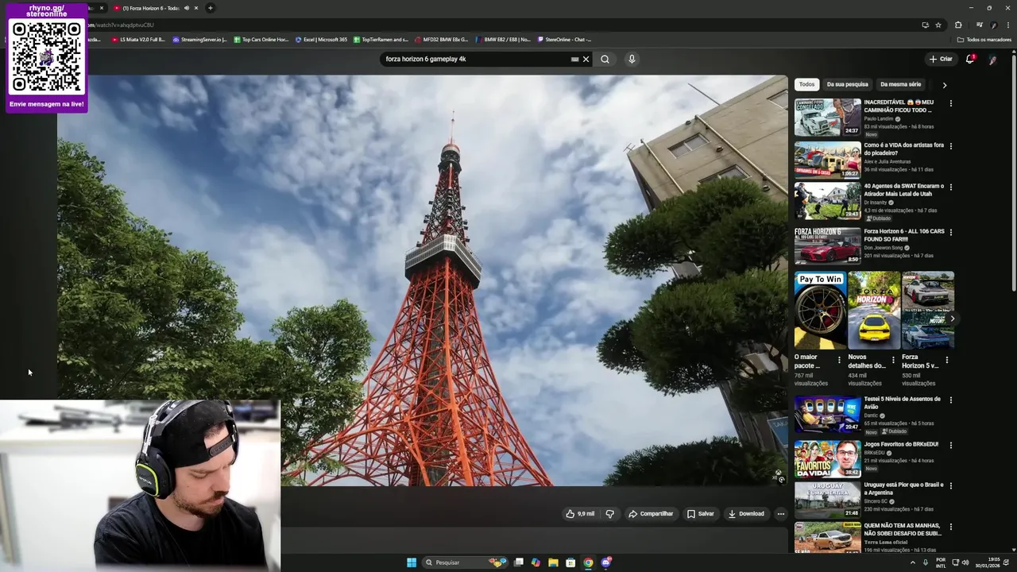Viewport: 1017px width, 572px height.
Task: Open options for 'QUEM NÃO TEM AS MANHAS' video
Action: click(950, 527)
